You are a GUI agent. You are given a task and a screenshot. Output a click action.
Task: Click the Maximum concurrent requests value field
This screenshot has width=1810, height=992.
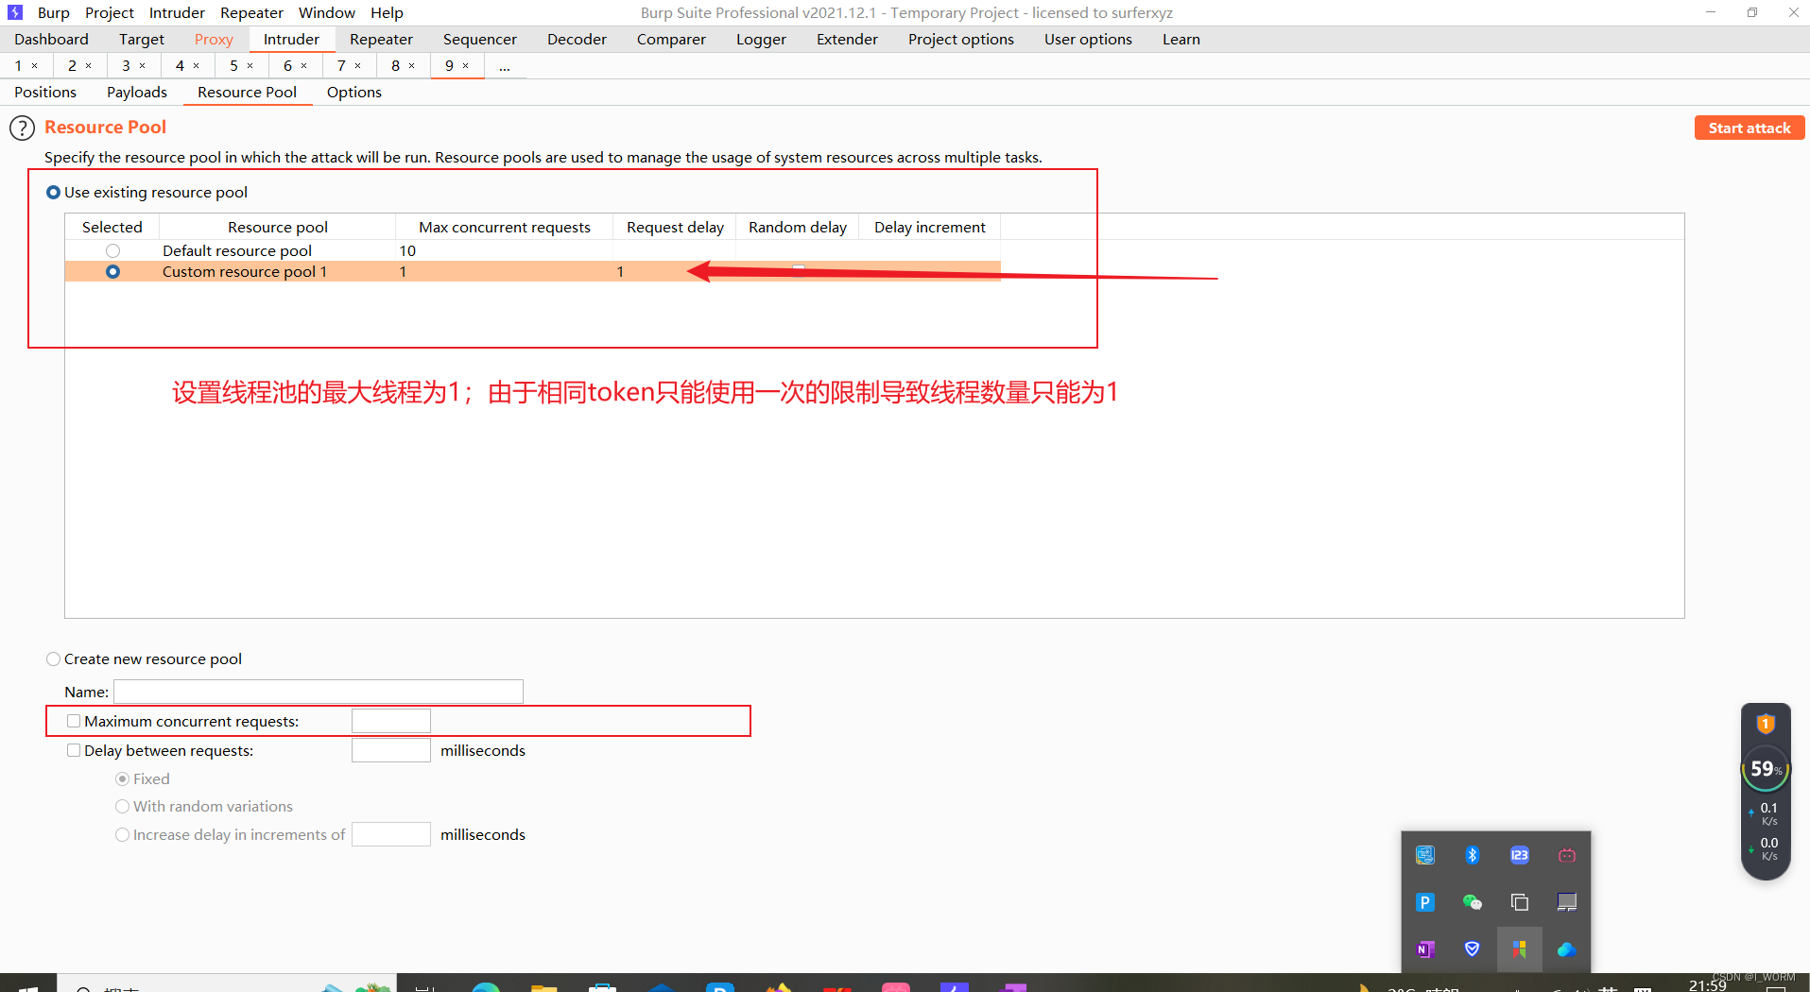coord(391,721)
